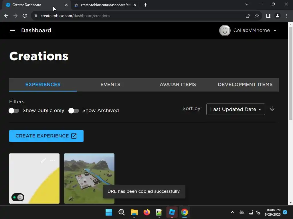
Task: Enable the Show public only toggle
Action: click(14, 111)
